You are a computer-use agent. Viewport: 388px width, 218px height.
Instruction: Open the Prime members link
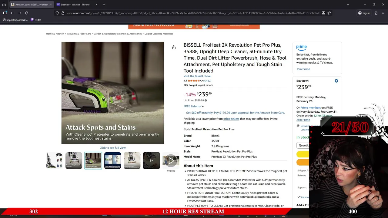[x=310, y=107]
